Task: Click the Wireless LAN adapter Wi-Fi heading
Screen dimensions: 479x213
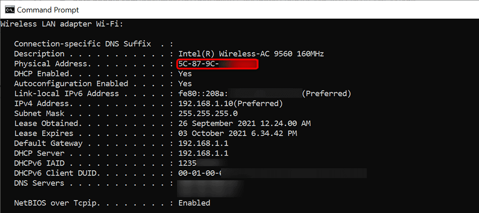Action: pyautogui.click(x=62, y=24)
